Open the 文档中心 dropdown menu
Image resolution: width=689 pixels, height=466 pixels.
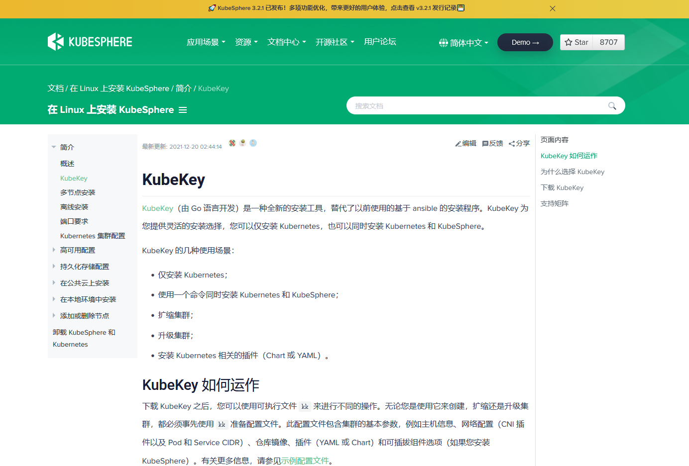[287, 42]
